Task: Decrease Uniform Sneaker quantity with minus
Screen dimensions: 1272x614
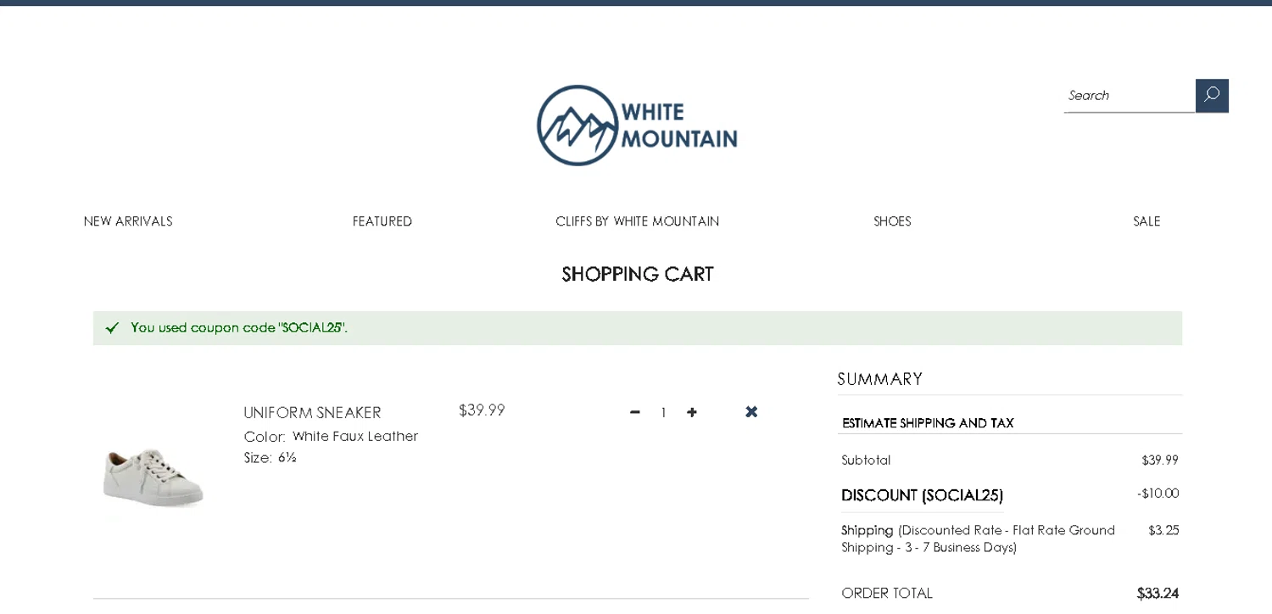Action: click(x=635, y=412)
